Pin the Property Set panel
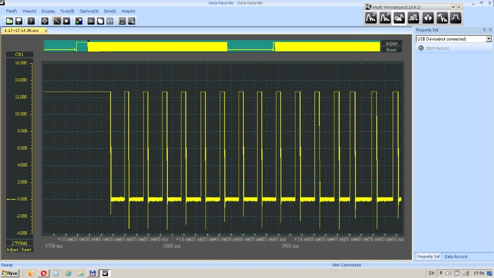The width and height of the screenshot is (494, 278). 484,30
